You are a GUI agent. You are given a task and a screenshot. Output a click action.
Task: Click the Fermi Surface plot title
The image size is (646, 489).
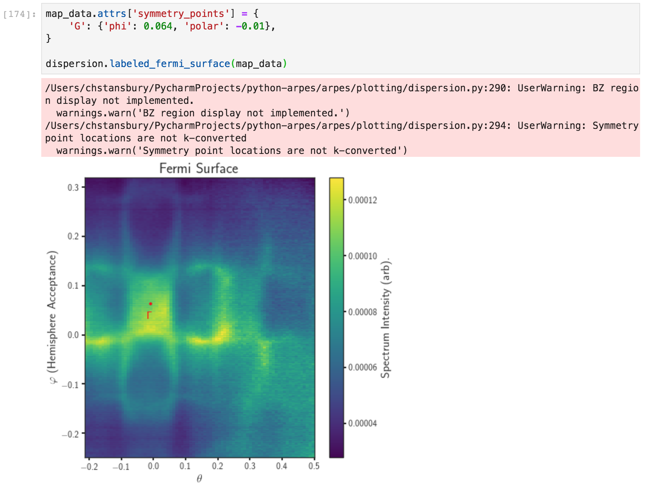tap(199, 168)
